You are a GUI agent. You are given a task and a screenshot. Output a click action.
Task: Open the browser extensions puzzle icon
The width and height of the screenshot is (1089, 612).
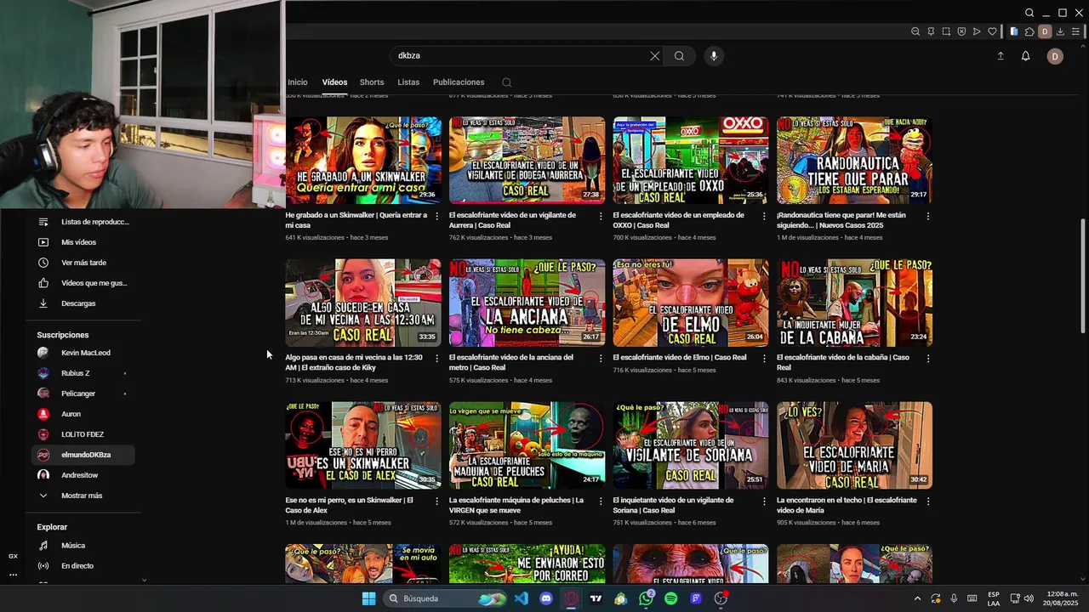click(1029, 31)
